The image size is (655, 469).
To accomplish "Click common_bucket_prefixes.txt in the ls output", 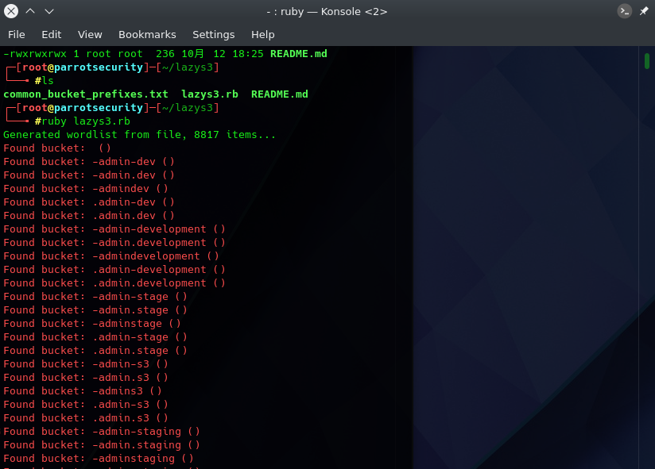I will pos(86,94).
